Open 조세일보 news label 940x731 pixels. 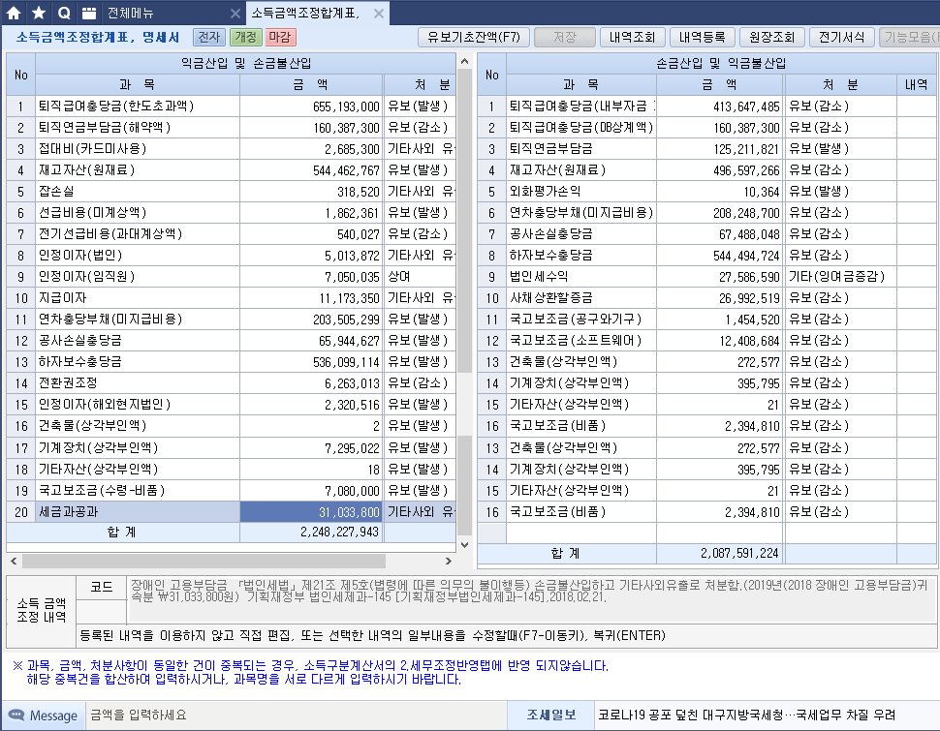click(x=551, y=715)
